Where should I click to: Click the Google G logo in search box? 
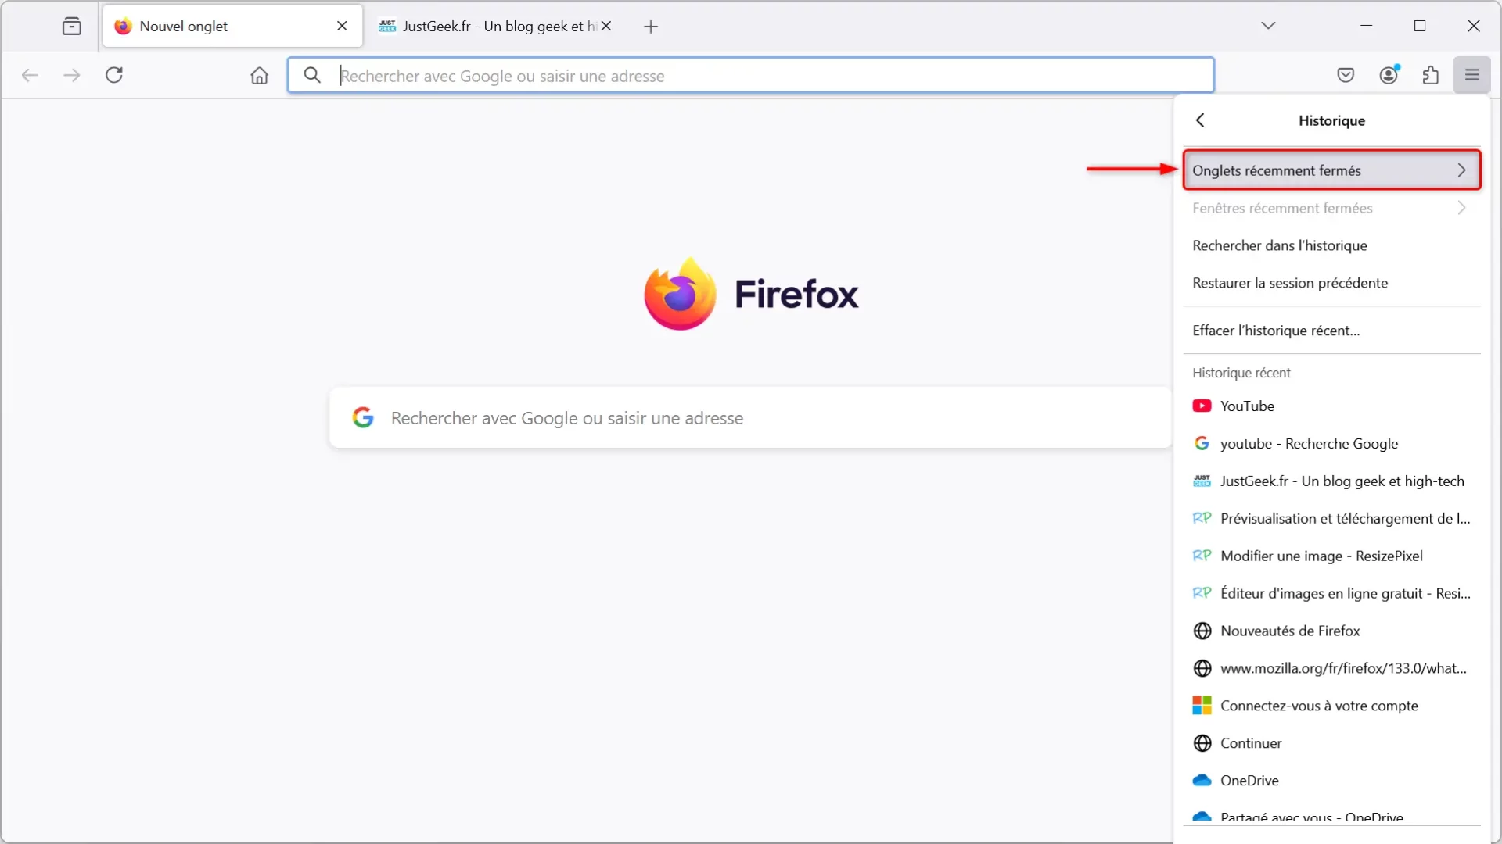point(363,417)
